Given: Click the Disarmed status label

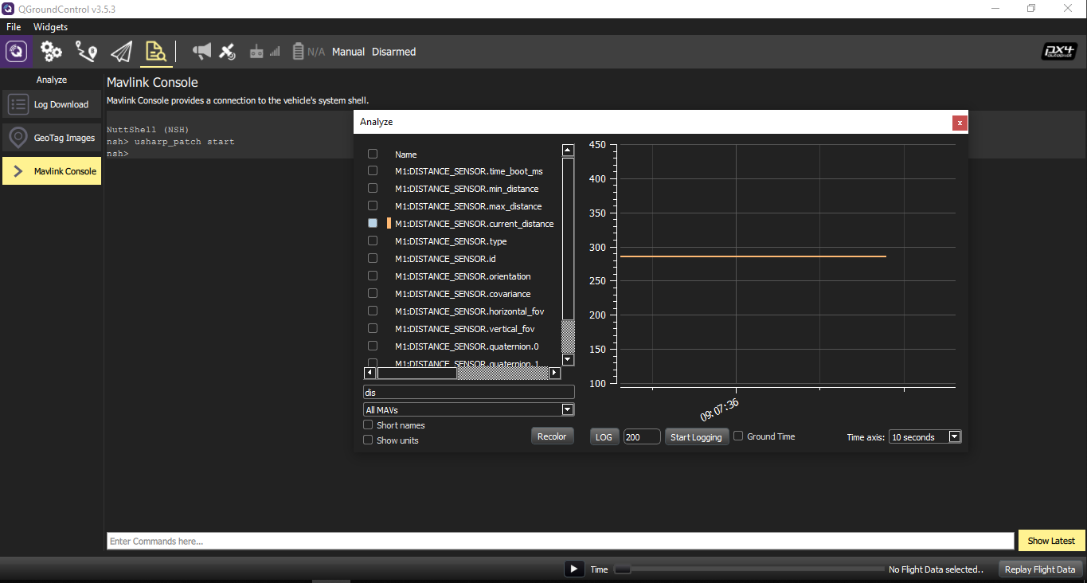Looking at the screenshot, I should (x=393, y=52).
